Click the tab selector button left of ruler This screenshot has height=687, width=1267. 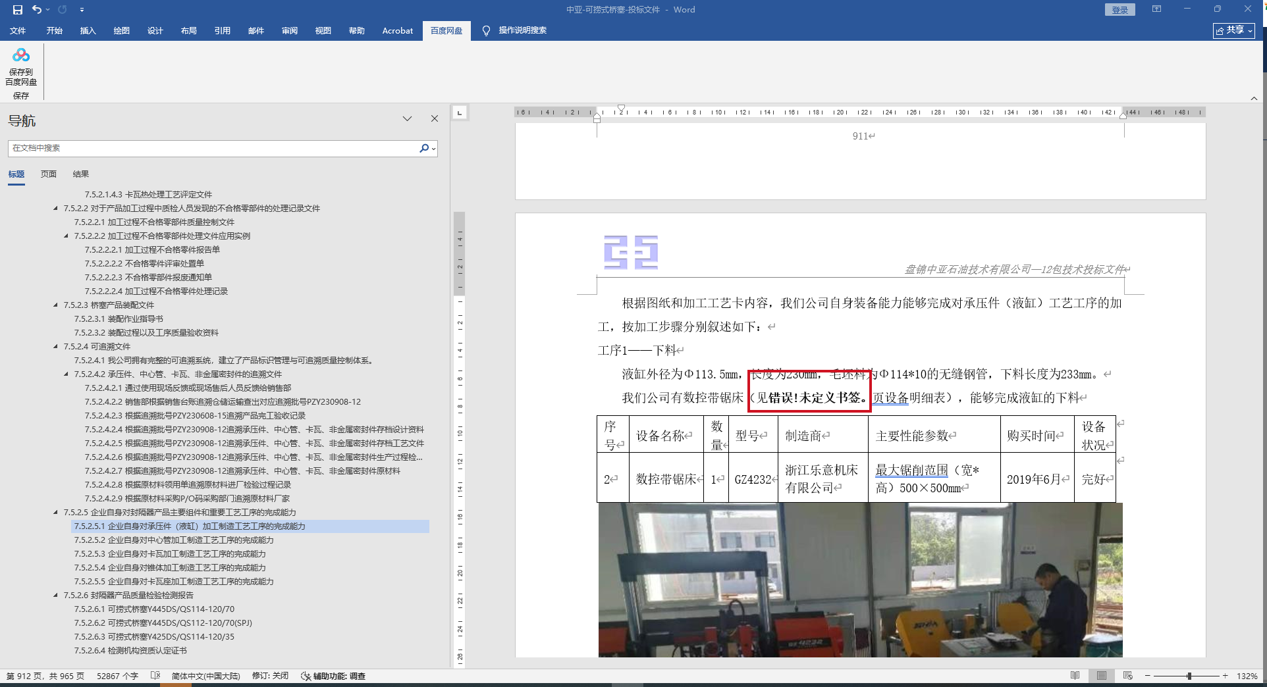[460, 113]
